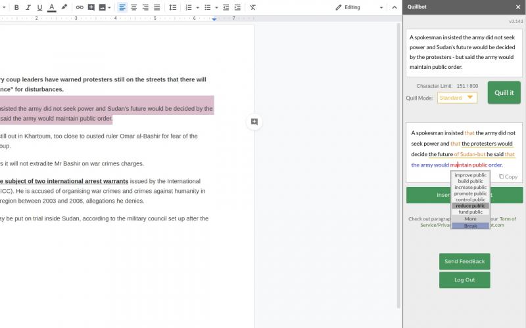The image size is (526, 328).
Task: Open the Term of Service link
Action: tap(508, 218)
